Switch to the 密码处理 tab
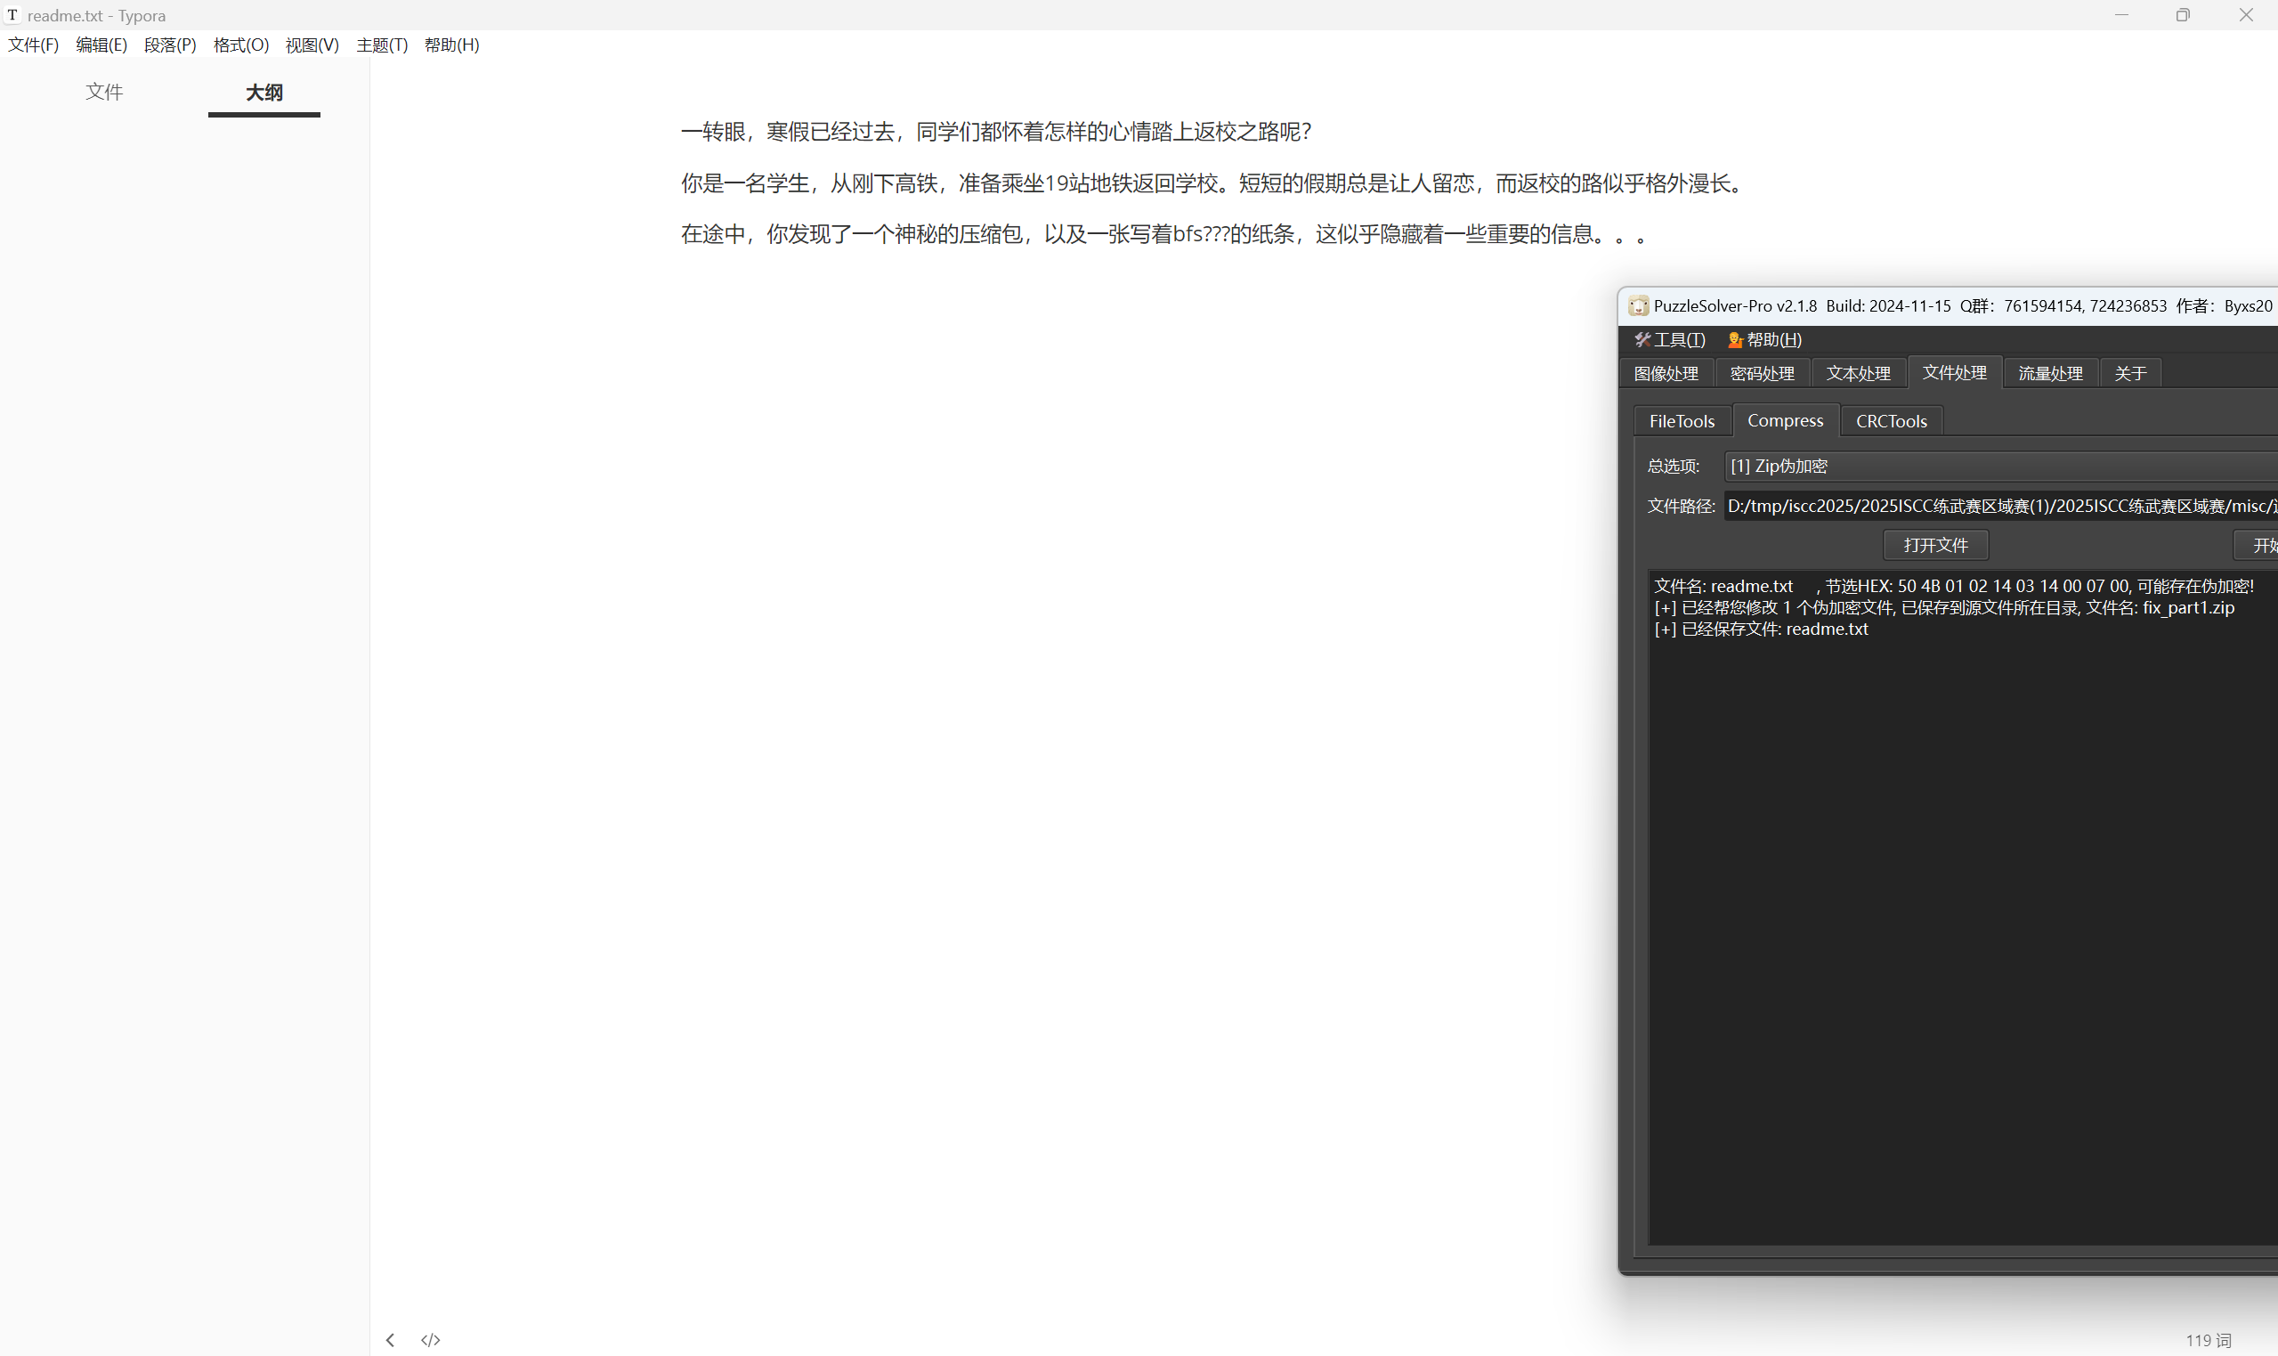The image size is (2278, 1356). (1762, 373)
